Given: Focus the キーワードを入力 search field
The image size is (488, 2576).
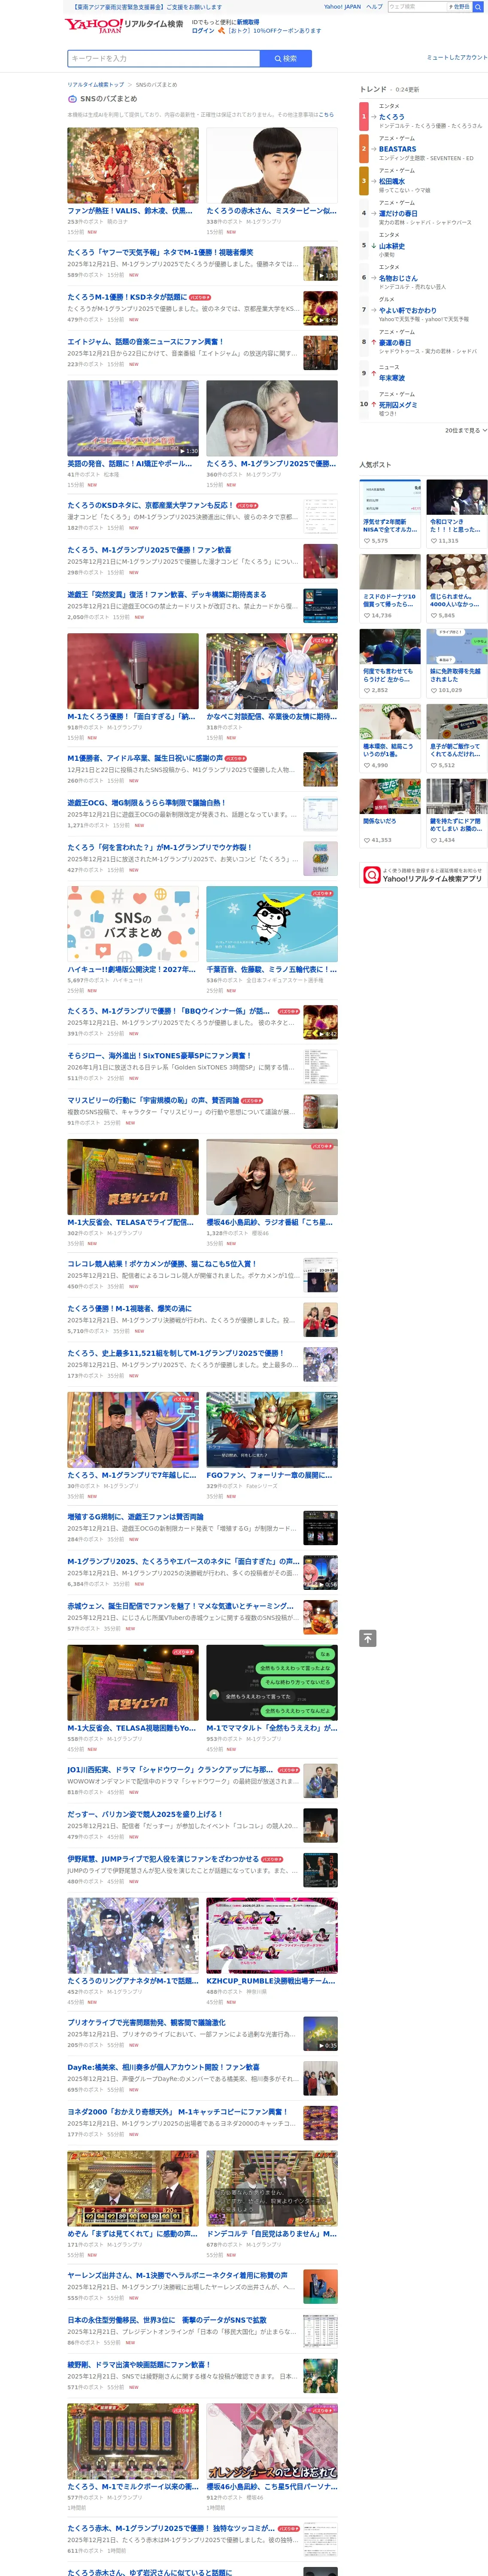Looking at the screenshot, I should point(164,59).
